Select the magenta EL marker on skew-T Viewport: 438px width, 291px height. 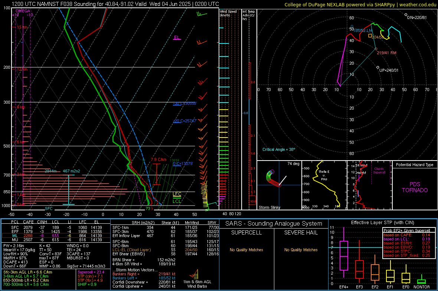177,38
